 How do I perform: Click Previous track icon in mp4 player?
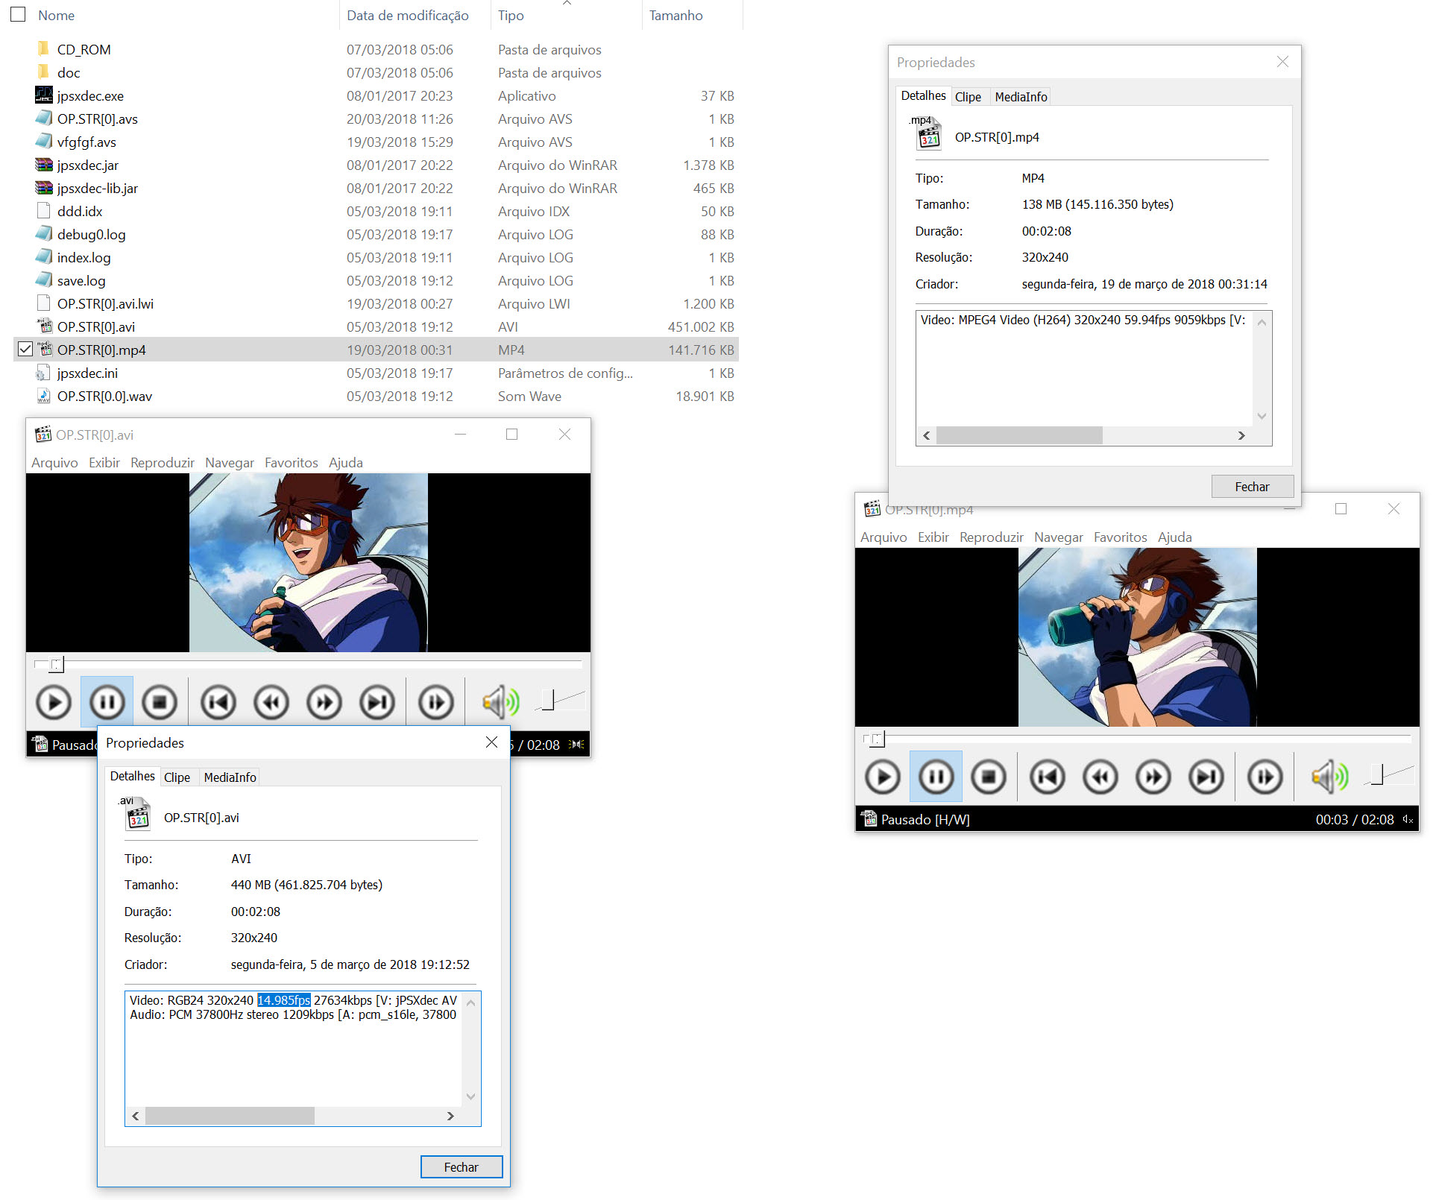(1048, 777)
